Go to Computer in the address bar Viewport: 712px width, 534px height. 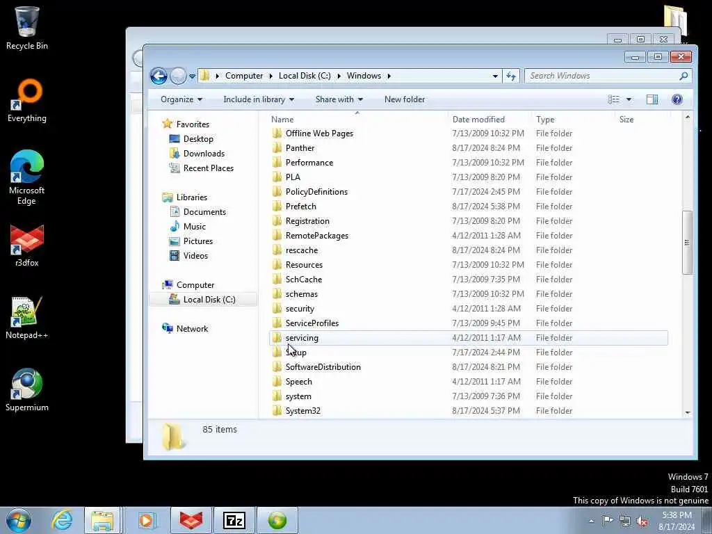244,76
